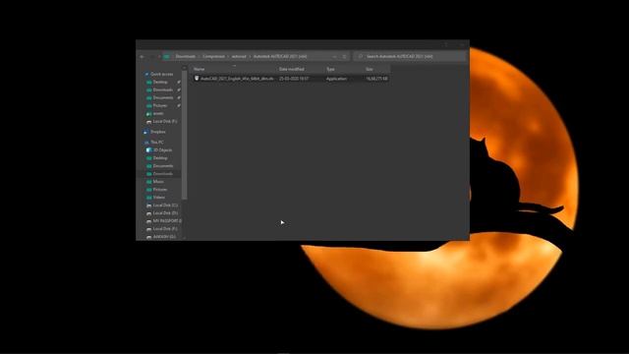Click the navigation pane scrollbar thumb

pos(184,136)
